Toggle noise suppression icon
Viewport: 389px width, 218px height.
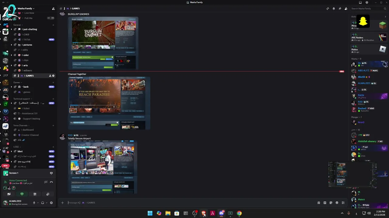[x=46, y=182]
